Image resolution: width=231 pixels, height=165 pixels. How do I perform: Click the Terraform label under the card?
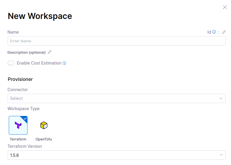point(18,139)
